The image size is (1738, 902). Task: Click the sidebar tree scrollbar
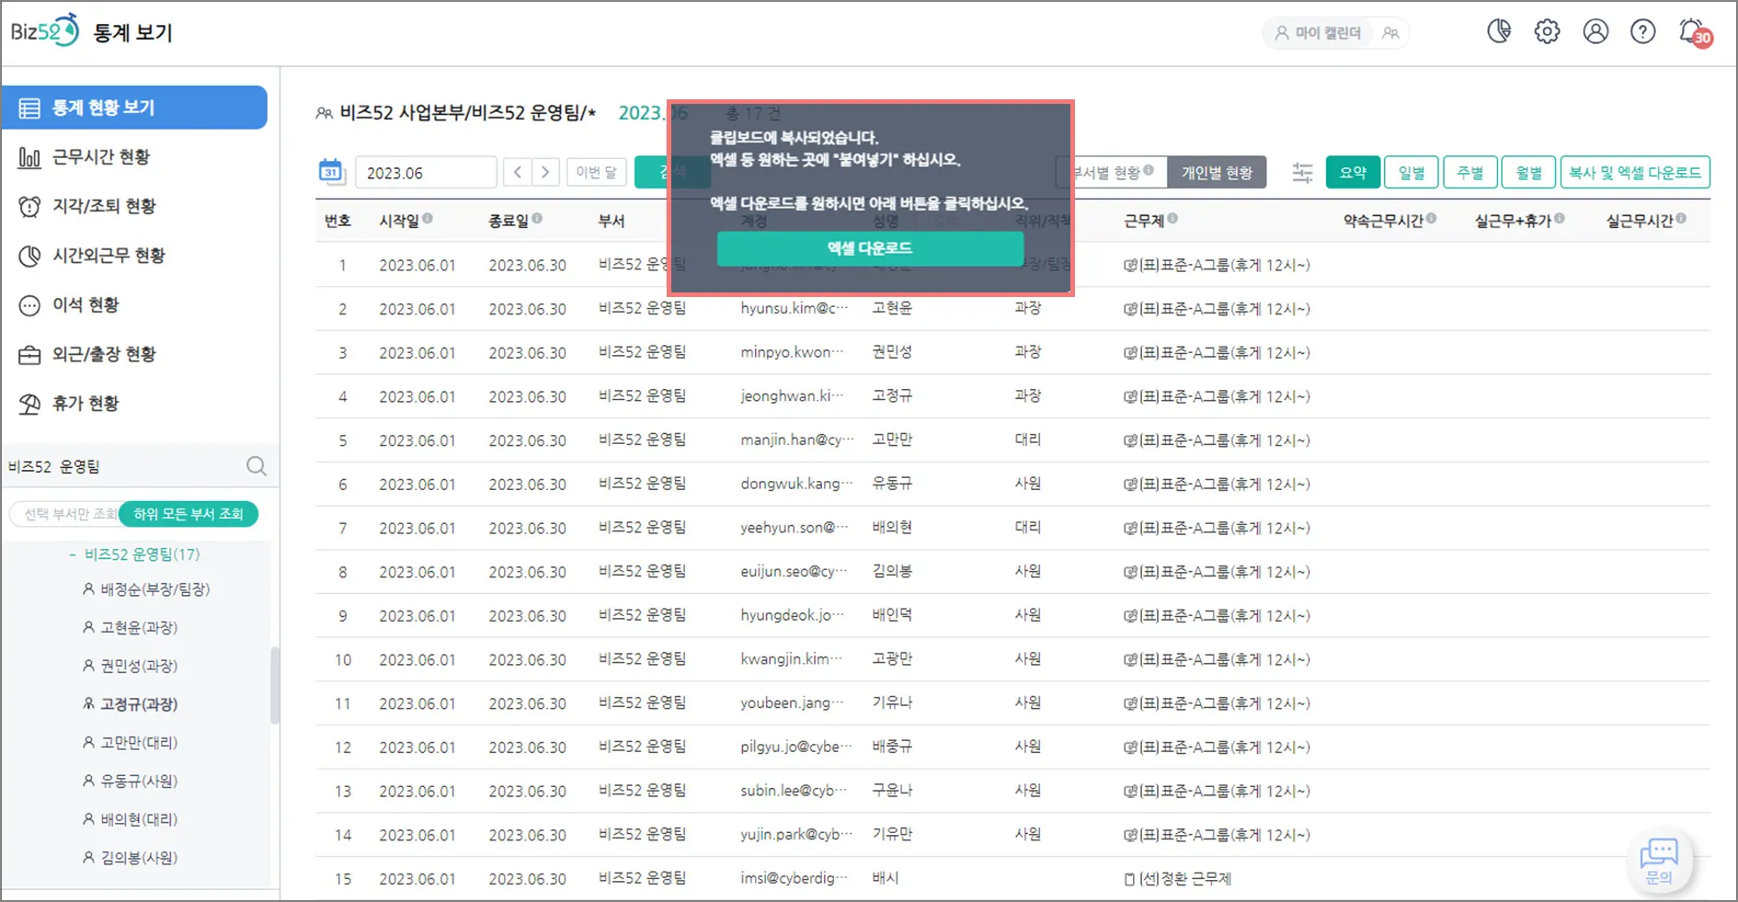[x=274, y=685]
